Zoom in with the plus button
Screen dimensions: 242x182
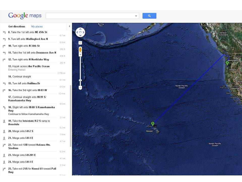pyautogui.click(x=80, y=55)
